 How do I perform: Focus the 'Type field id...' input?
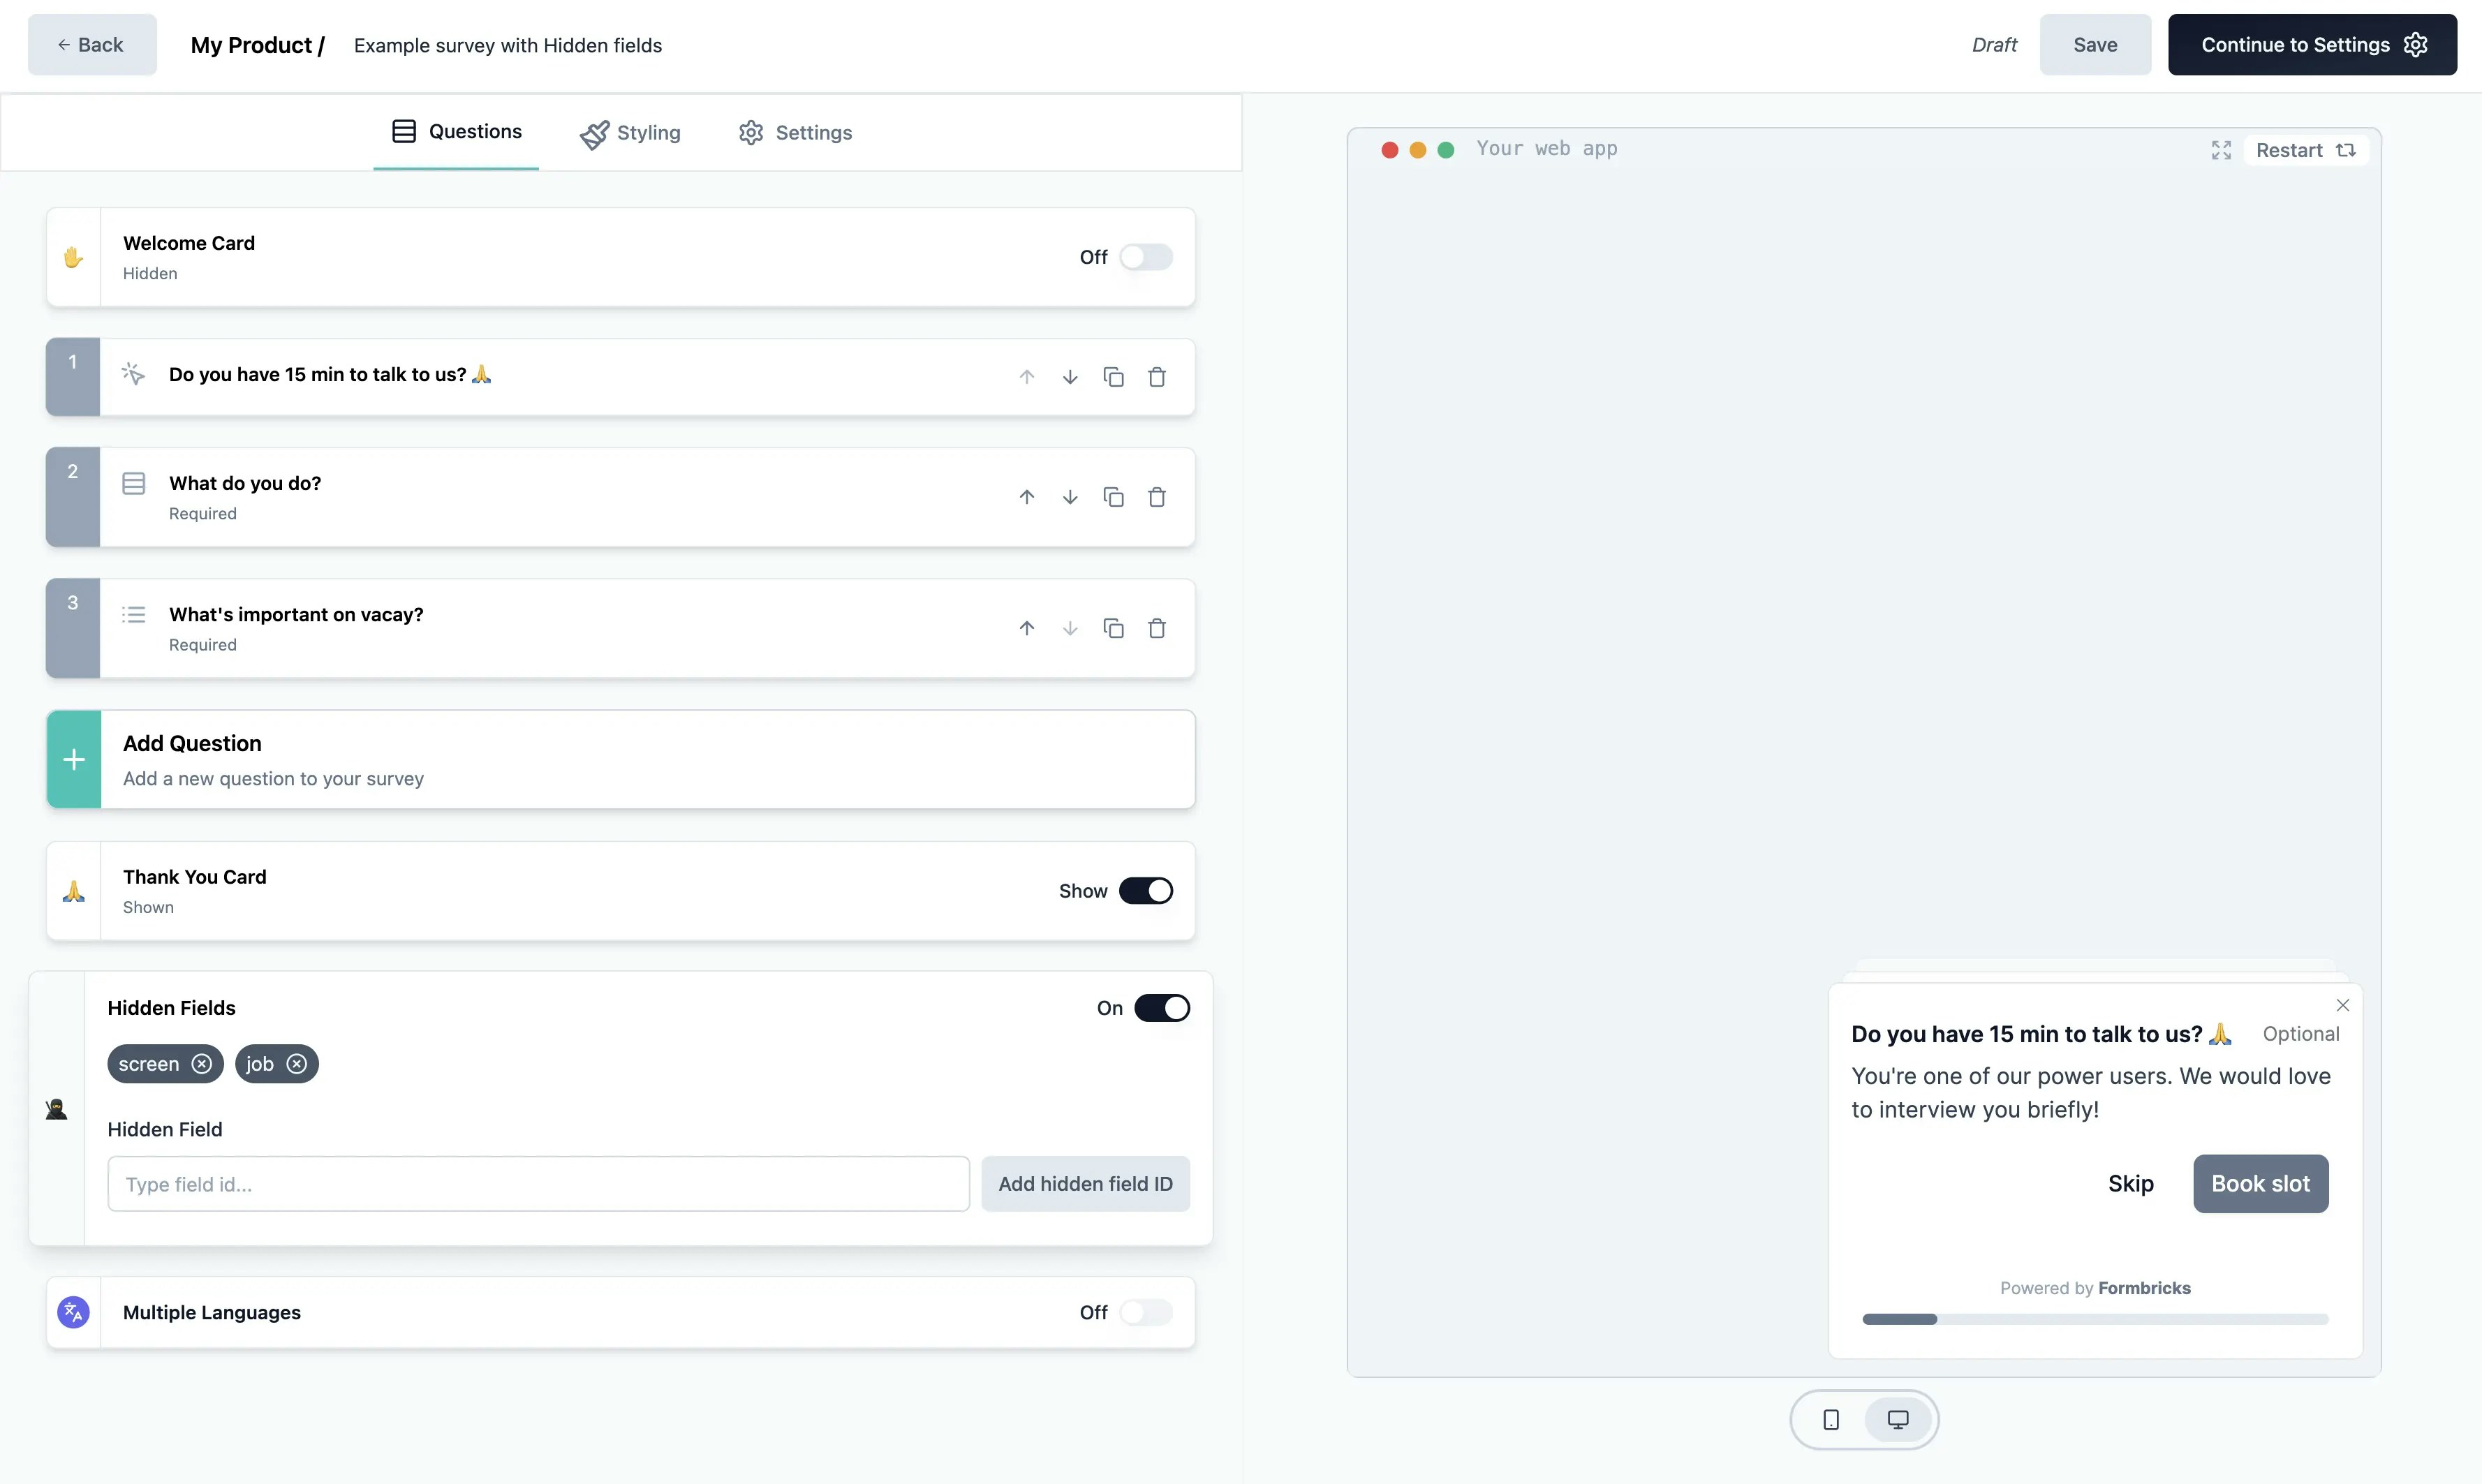[x=539, y=1184]
